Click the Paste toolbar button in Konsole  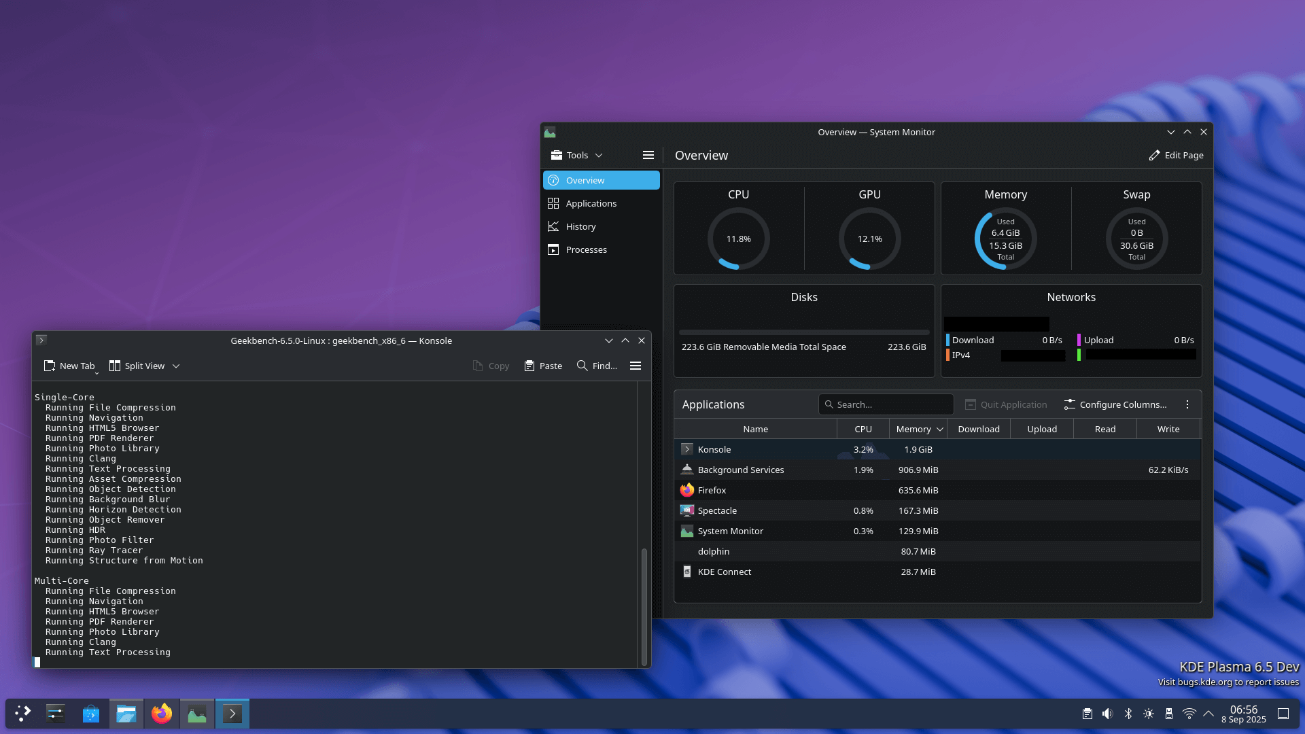(543, 366)
